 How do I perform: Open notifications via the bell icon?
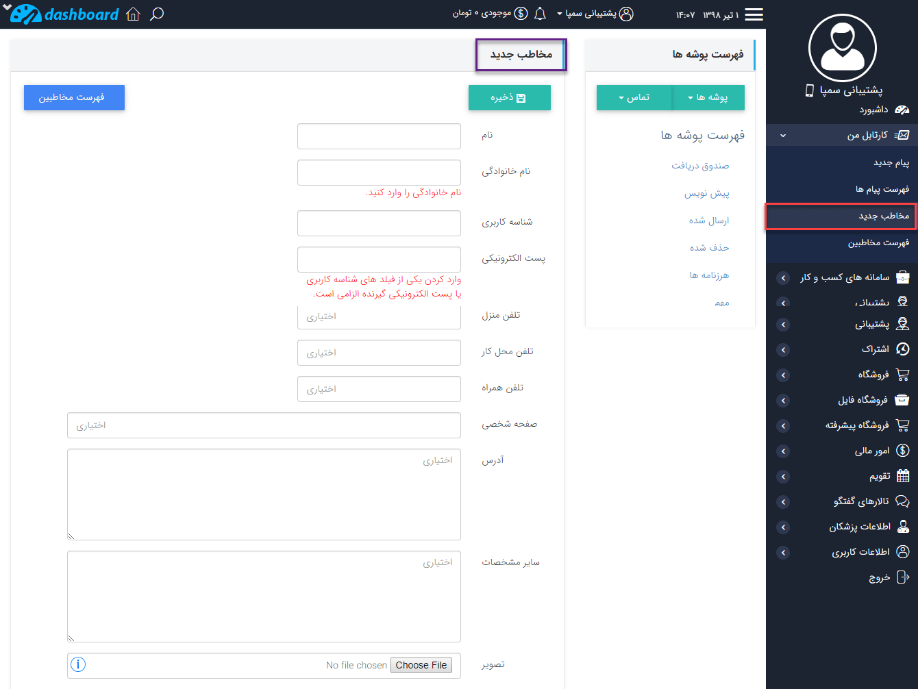point(541,14)
